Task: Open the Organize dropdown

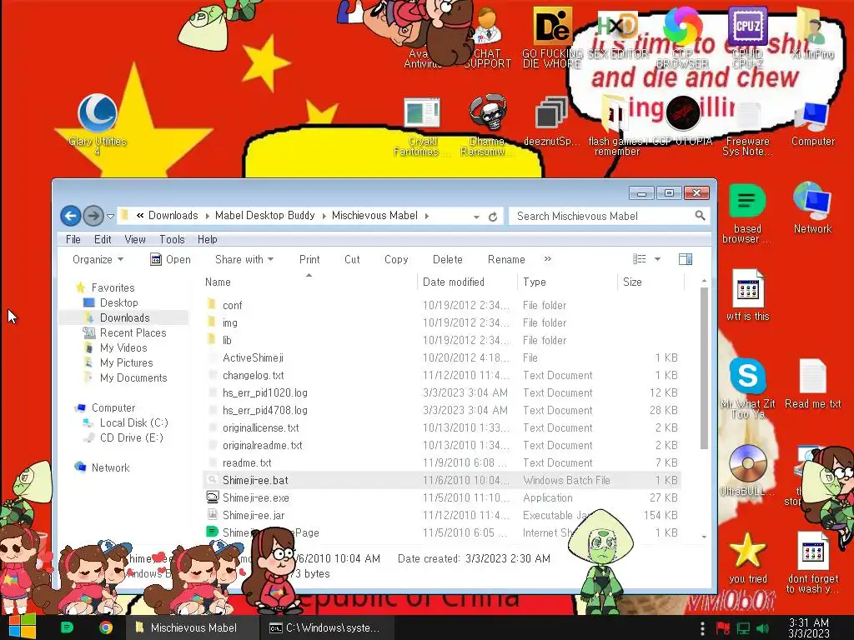Action: pos(98,260)
